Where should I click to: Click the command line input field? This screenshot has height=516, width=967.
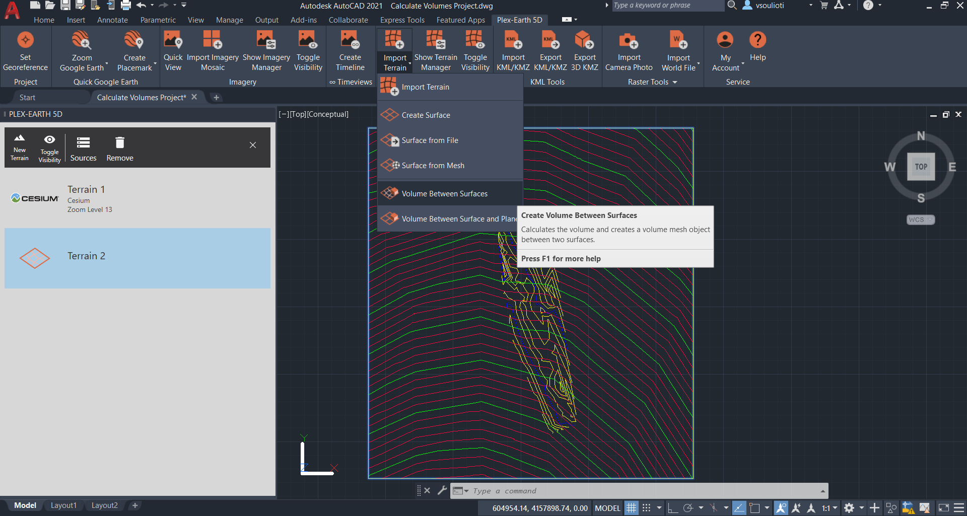tap(644, 491)
